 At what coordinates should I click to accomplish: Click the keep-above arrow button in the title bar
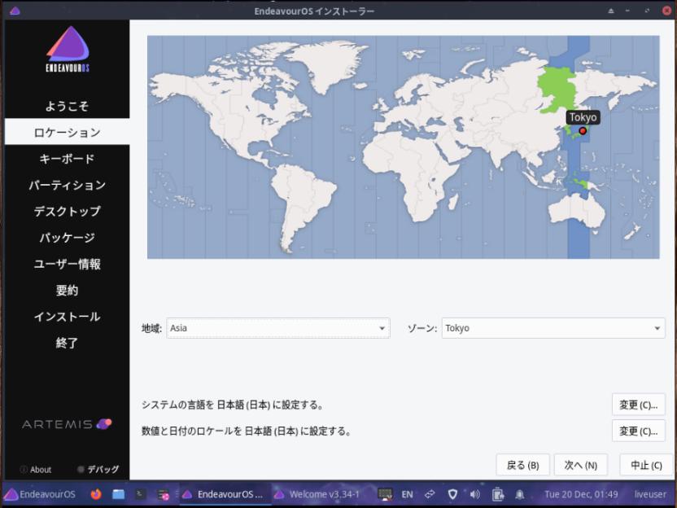pyautogui.click(x=611, y=11)
